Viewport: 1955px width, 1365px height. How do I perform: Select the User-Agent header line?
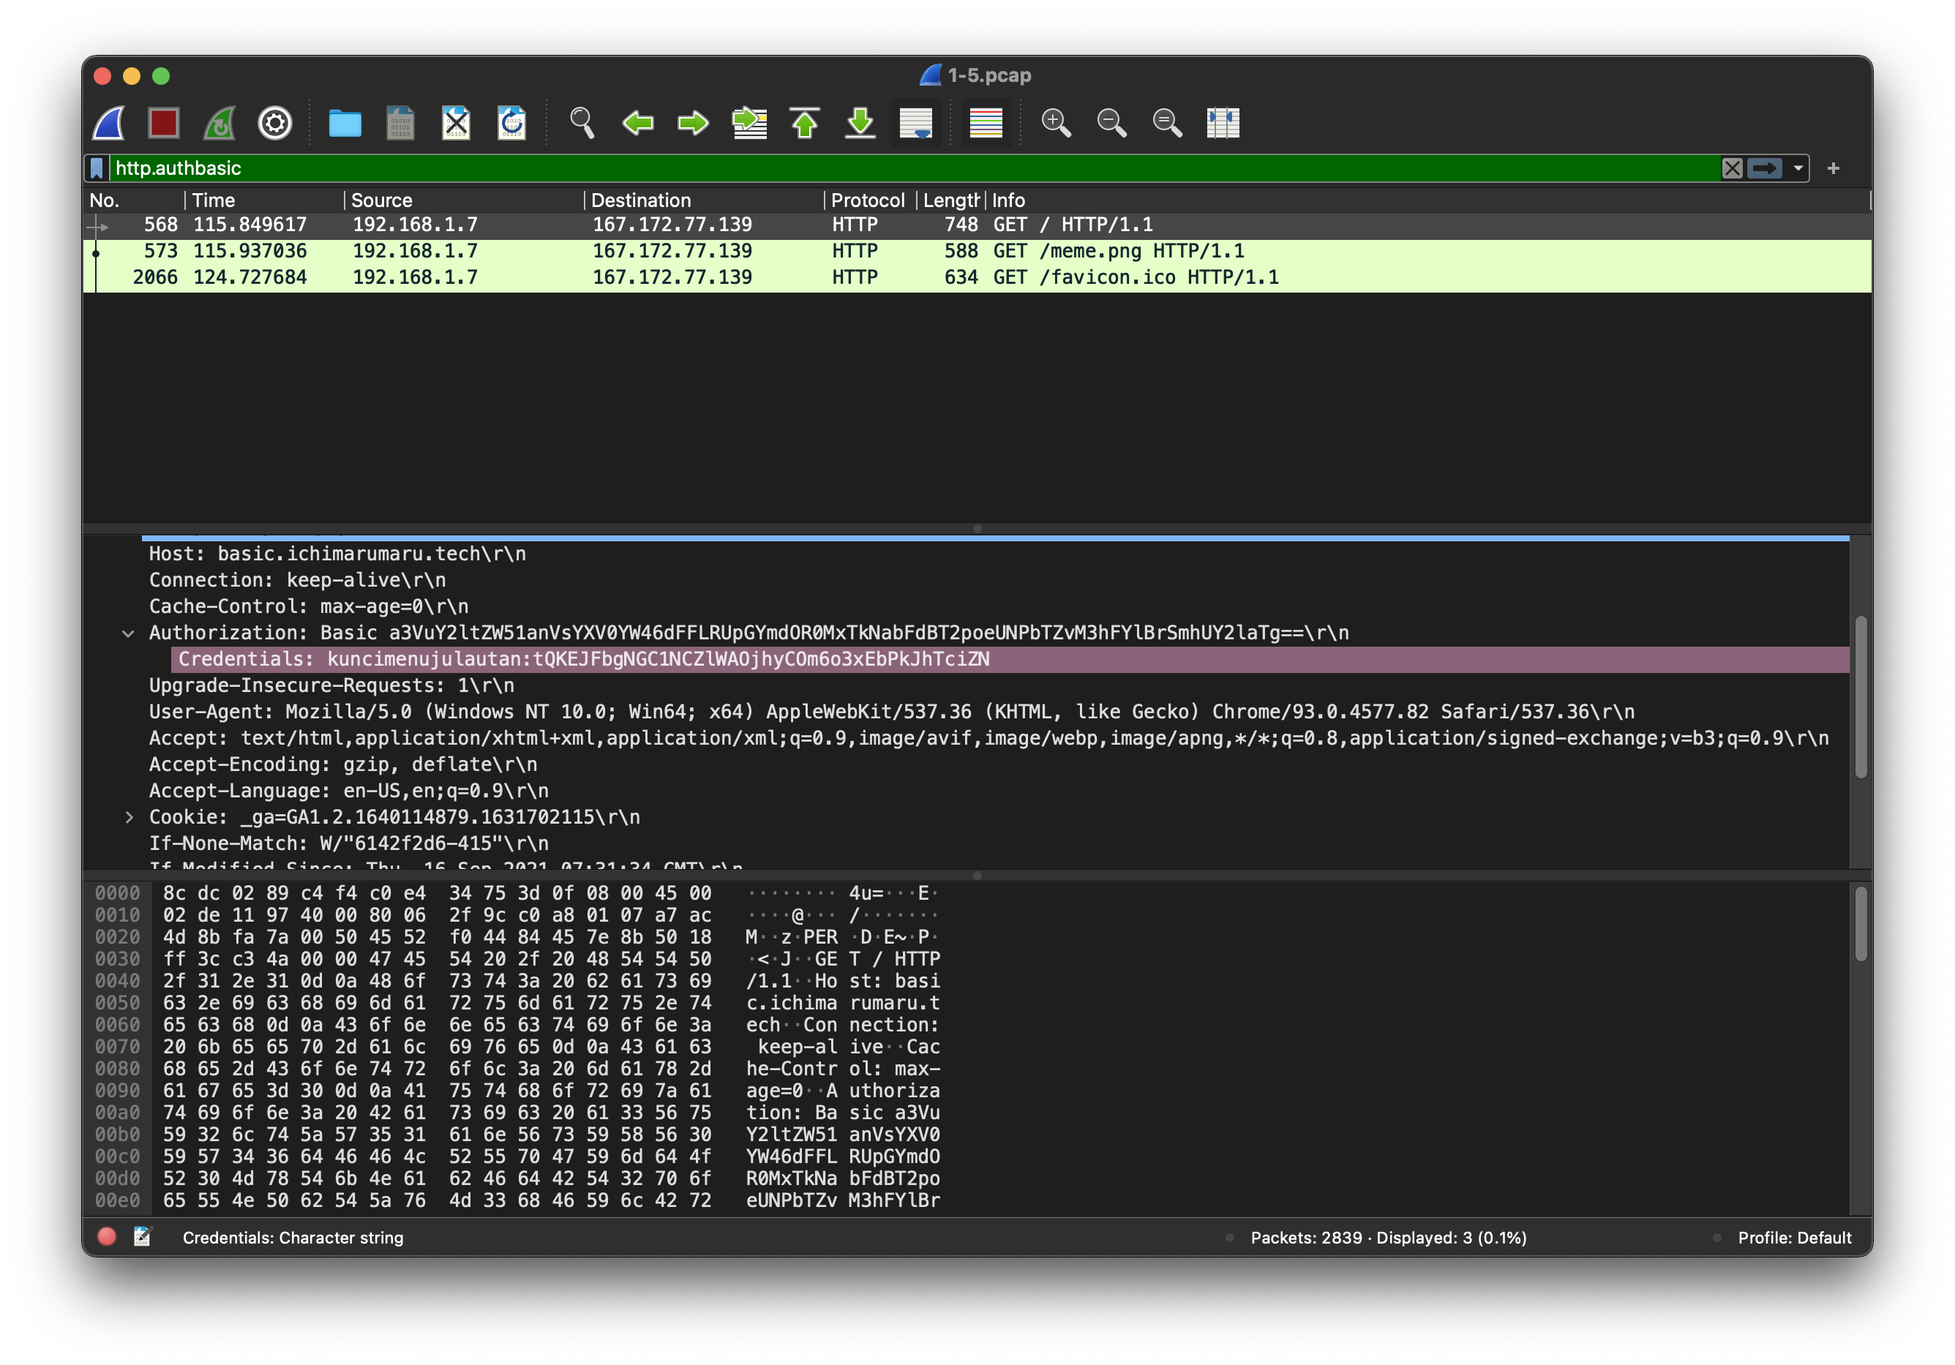click(891, 712)
